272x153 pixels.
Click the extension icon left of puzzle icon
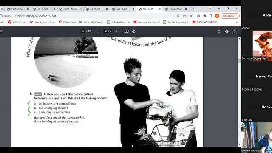click(x=198, y=16)
